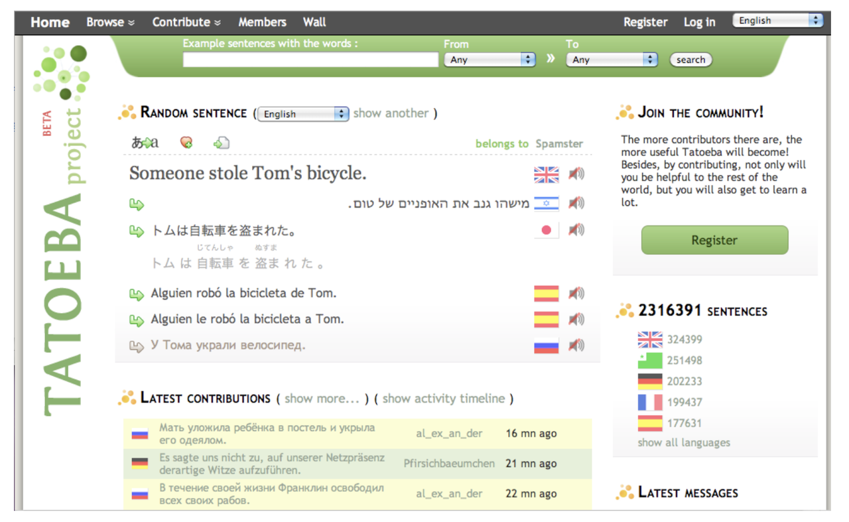Click Register in the top navigation
This screenshot has height=522, width=849.
645,22
